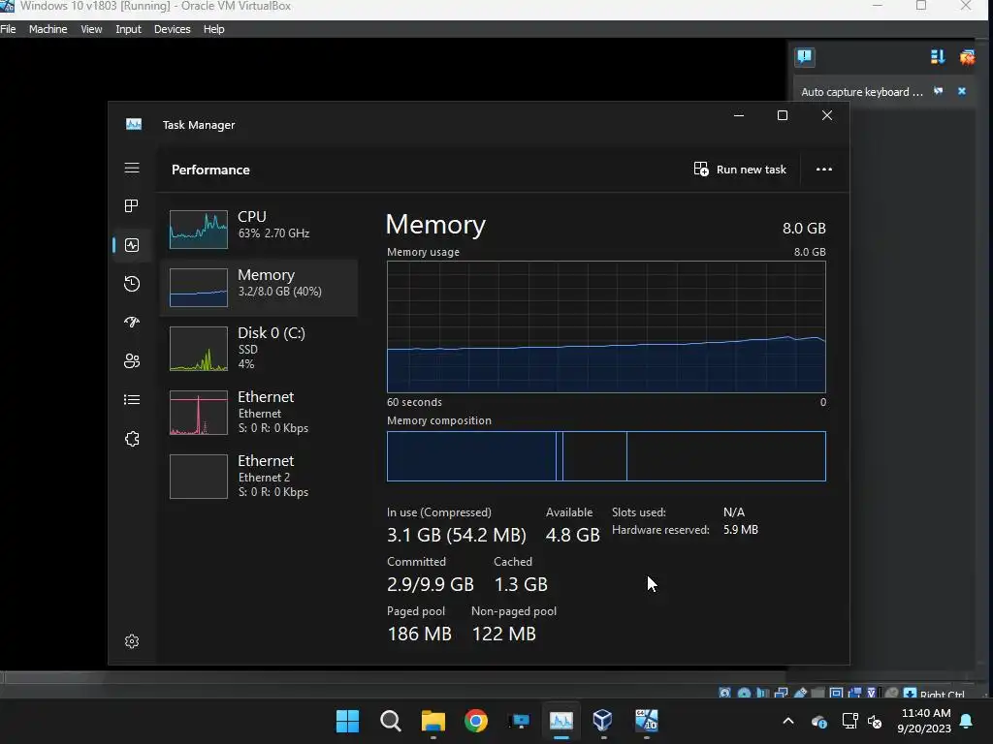
Task: Click the delete all notifications icon
Action: click(967, 57)
